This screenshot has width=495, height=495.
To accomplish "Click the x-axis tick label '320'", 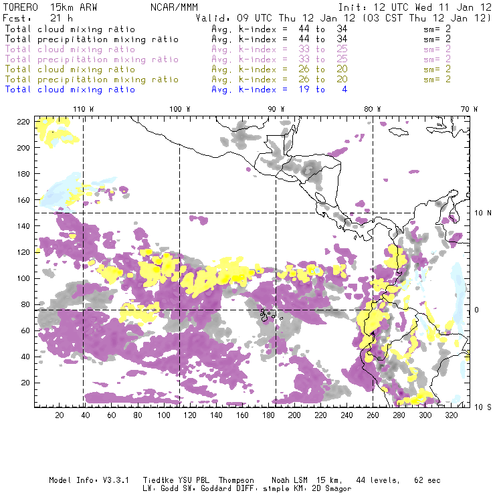I will coord(451,415).
